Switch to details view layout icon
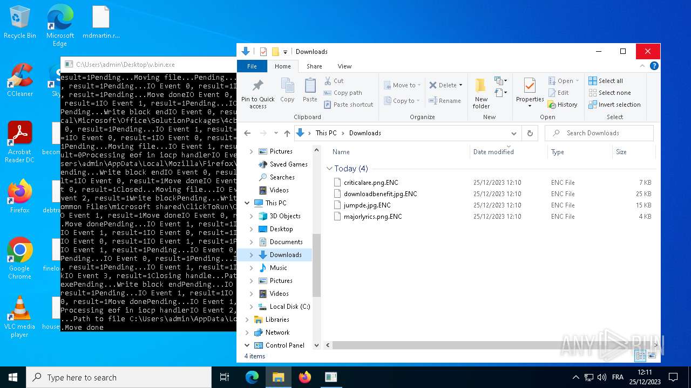This screenshot has height=388, width=691. pyautogui.click(x=641, y=356)
